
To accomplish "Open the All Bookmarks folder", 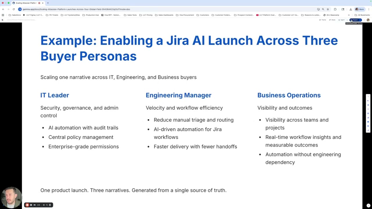I will coord(362,15).
